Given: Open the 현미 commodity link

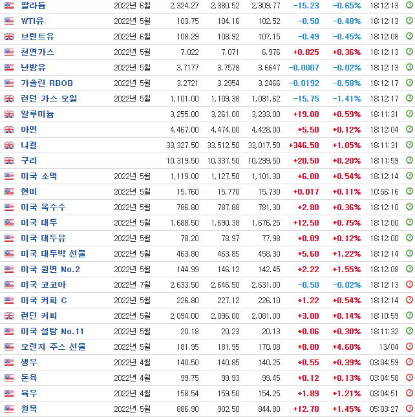Looking at the screenshot, I should (28, 192).
